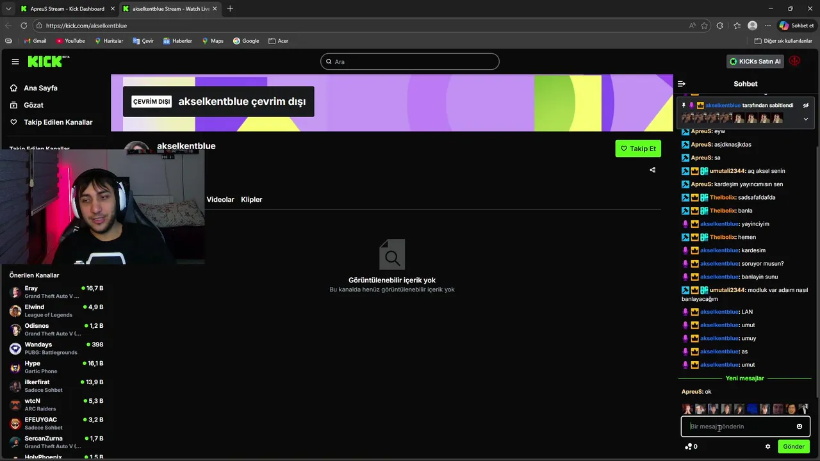Click the KICK logo
The image size is (820, 461).
[x=48, y=61]
